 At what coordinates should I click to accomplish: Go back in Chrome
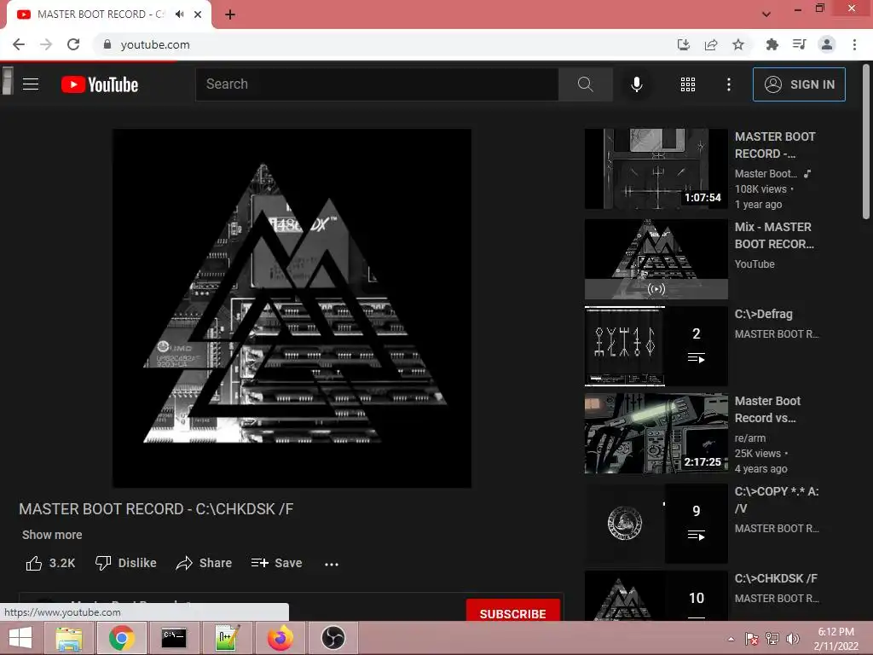point(19,44)
